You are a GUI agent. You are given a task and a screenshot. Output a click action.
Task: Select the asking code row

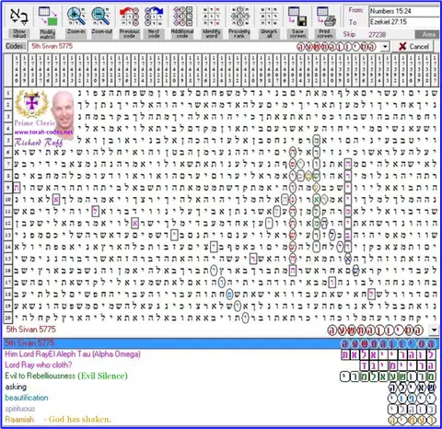tap(221, 387)
